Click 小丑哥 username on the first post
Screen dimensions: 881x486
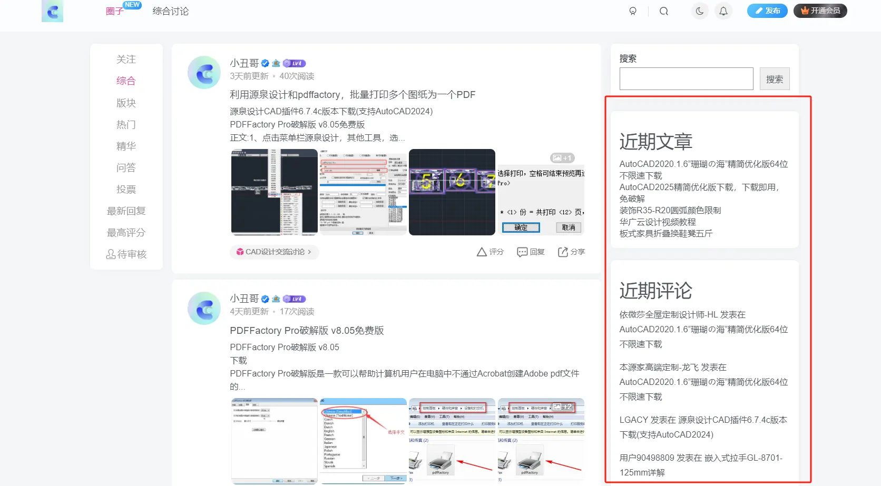point(244,63)
